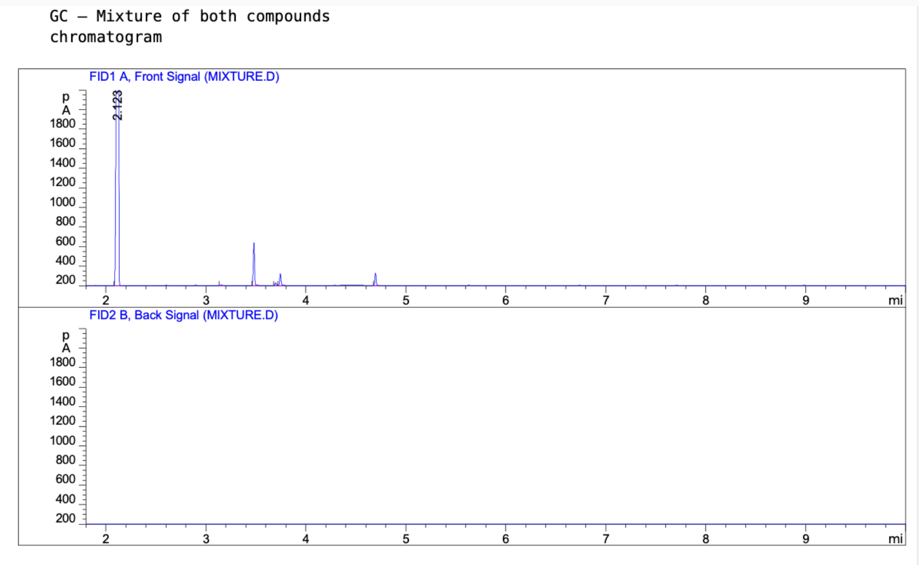Click x-axis label '9' on the front signal chart

(806, 300)
